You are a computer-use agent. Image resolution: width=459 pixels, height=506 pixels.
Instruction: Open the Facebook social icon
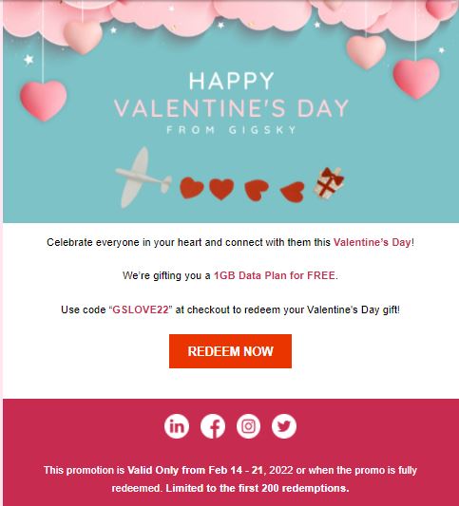pyautogui.click(x=213, y=426)
